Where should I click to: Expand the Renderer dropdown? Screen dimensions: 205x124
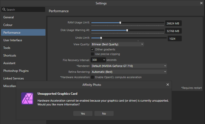coord(129,66)
